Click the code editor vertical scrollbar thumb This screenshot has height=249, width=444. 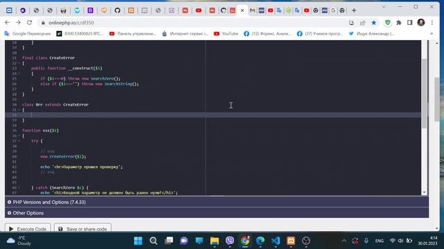424,93
